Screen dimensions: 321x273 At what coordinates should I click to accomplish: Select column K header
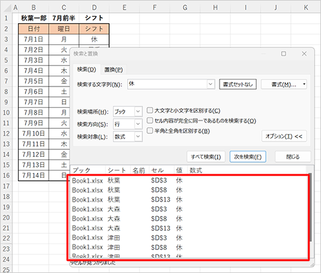click(x=306, y=8)
